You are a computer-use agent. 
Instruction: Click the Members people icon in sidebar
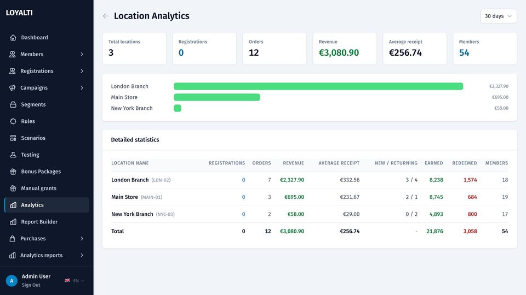(13, 54)
